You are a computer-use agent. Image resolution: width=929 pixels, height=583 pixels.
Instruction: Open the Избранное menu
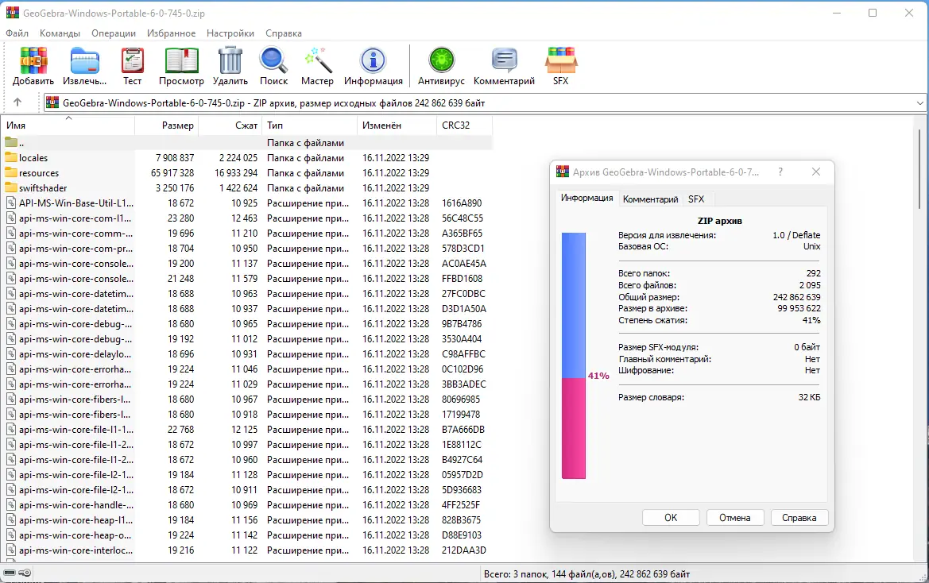click(x=171, y=33)
